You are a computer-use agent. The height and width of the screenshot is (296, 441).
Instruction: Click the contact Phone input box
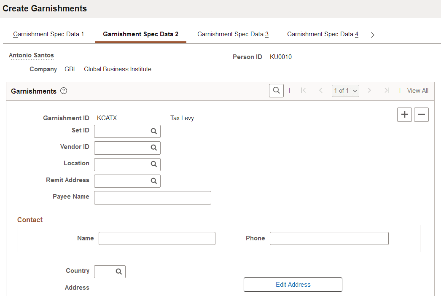[328, 238]
